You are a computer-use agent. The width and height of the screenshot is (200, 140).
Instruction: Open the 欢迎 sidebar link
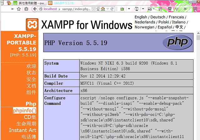(x=31, y=66)
